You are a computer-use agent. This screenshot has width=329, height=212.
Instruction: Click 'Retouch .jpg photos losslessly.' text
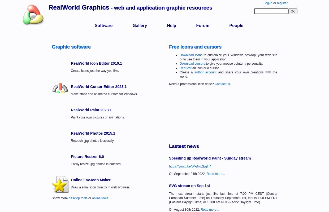tap(93, 141)
